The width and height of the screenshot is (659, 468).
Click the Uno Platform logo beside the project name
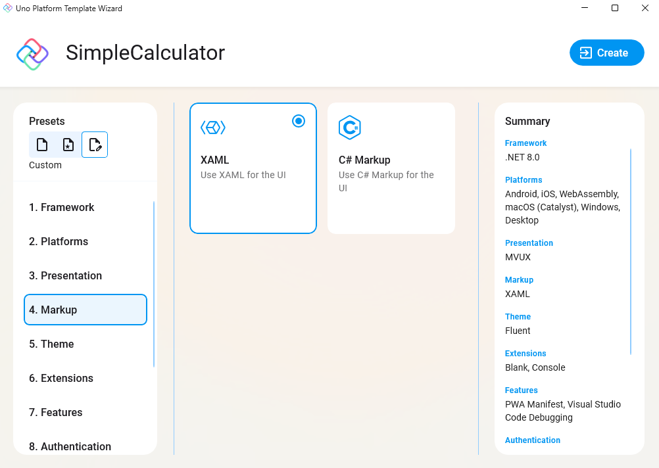point(32,53)
